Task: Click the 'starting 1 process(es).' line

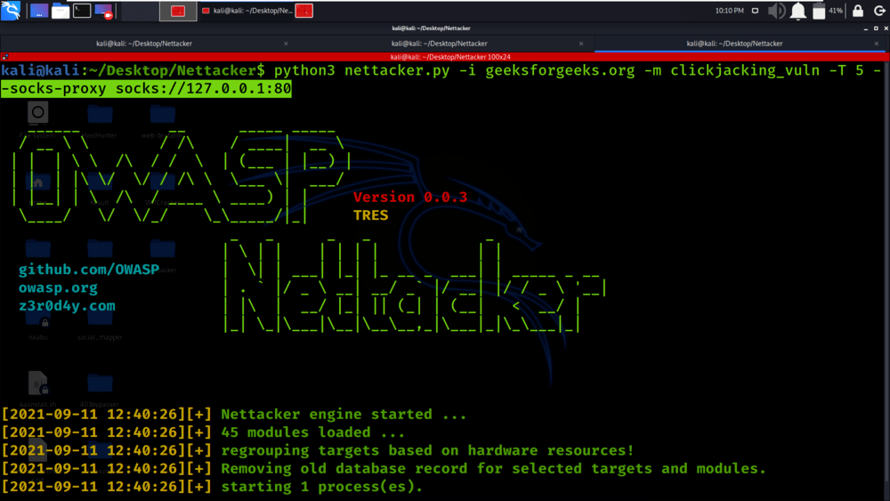Action: 322,487
